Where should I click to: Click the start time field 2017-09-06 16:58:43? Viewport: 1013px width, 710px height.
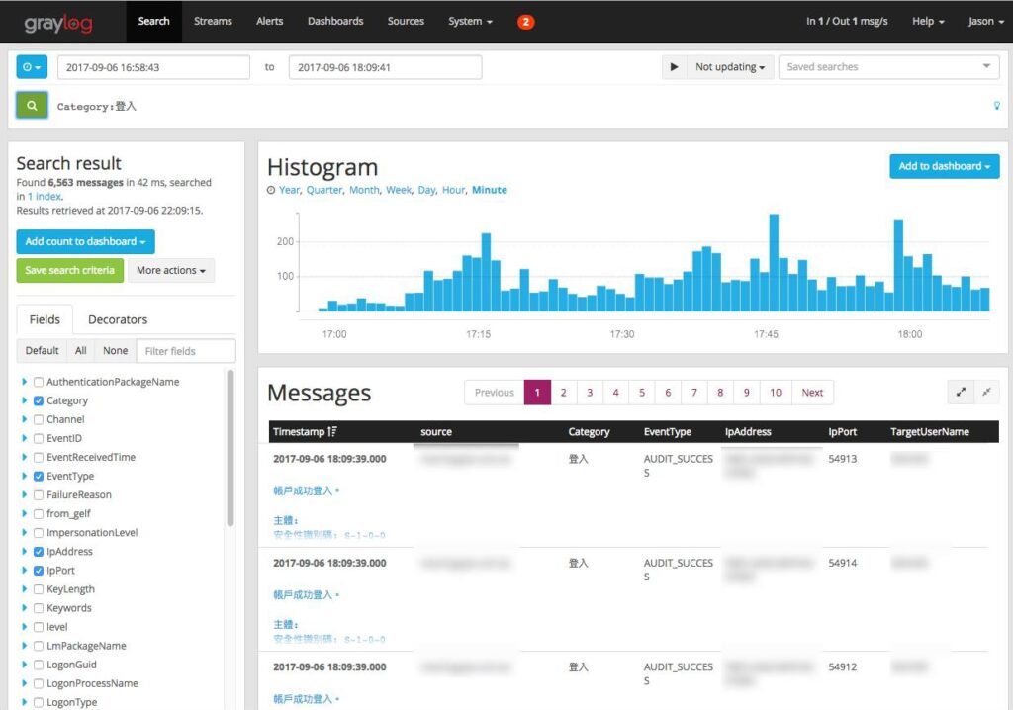[x=153, y=67]
